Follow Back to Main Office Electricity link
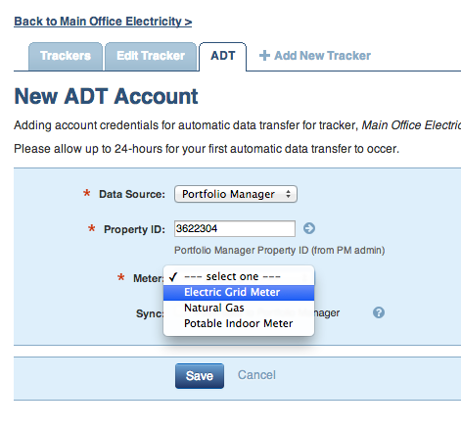Image resolution: width=461 pixels, height=429 pixels. pos(103,22)
